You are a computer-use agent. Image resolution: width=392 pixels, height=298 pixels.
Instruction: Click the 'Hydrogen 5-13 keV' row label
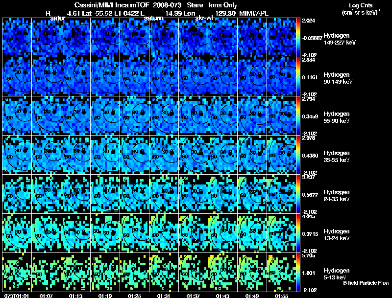[336, 274]
